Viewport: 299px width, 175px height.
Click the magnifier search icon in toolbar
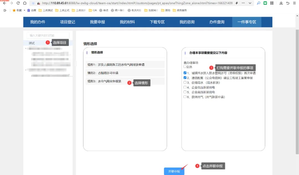pos(259,3)
